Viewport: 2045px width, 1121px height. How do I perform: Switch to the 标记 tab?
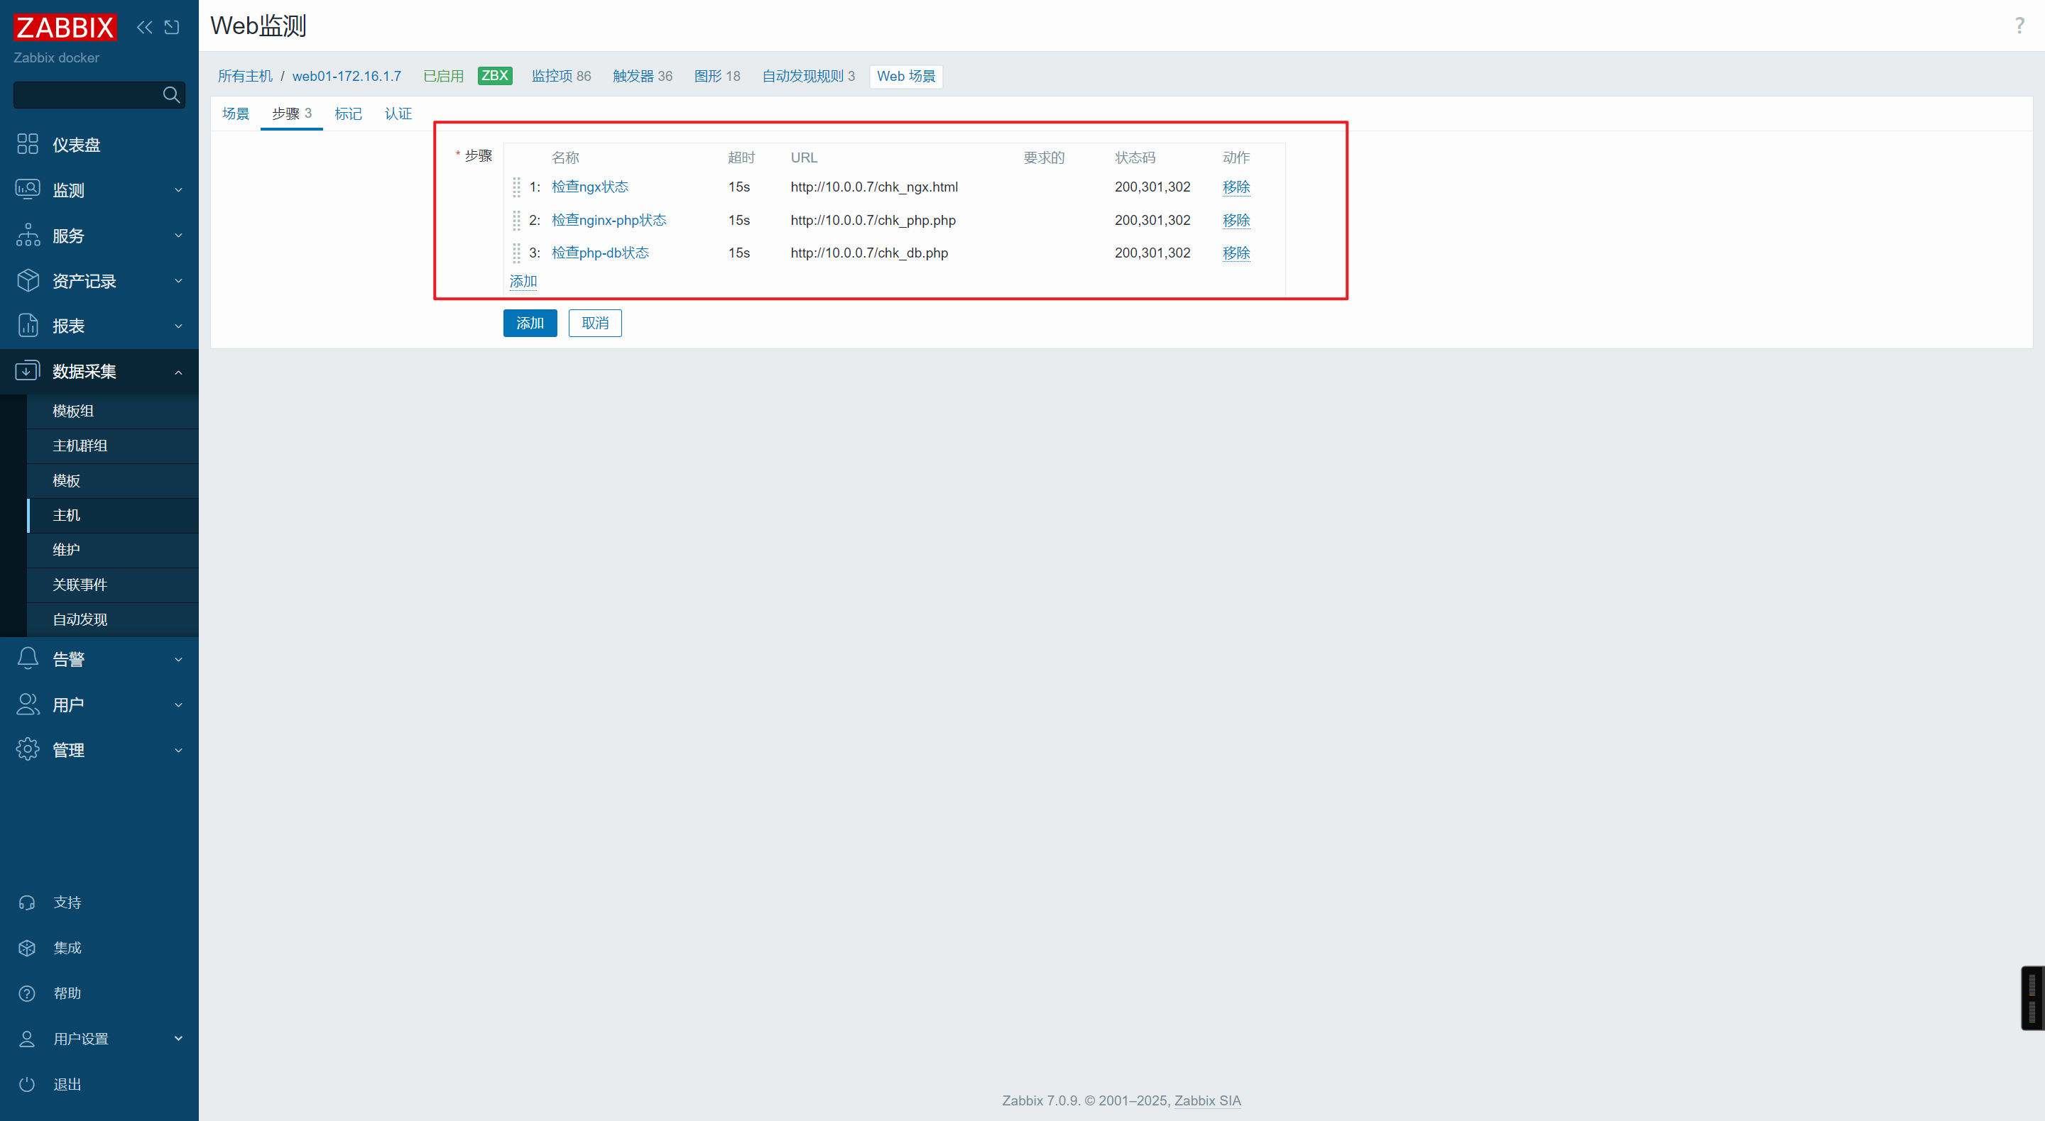click(x=348, y=114)
